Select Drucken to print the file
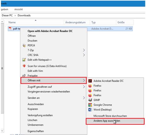Image resolution: width=146 pixels, height=135 pixels. coord(32,40)
